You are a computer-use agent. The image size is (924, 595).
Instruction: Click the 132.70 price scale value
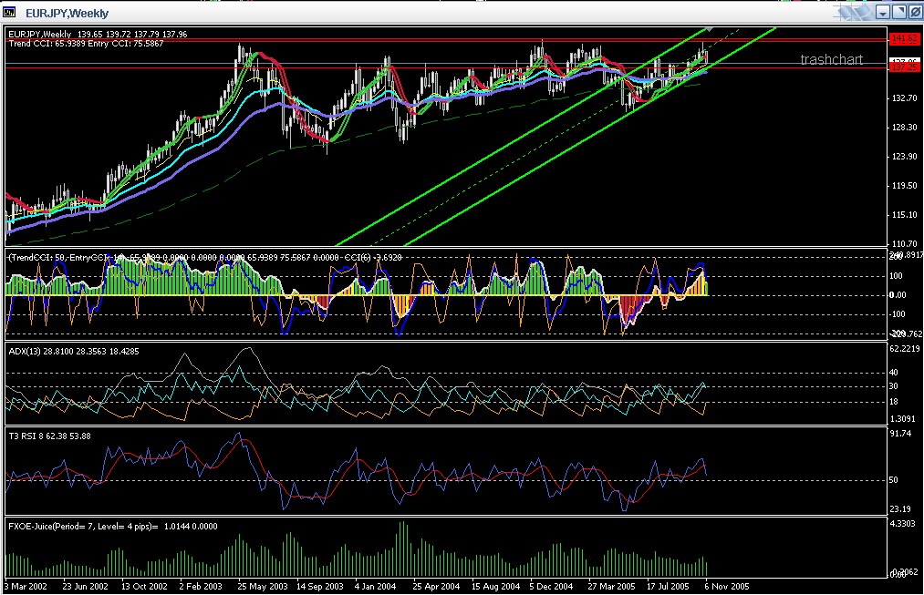tap(905, 97)
